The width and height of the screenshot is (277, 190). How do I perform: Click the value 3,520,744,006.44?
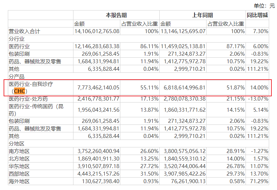[x=185, y=166]
